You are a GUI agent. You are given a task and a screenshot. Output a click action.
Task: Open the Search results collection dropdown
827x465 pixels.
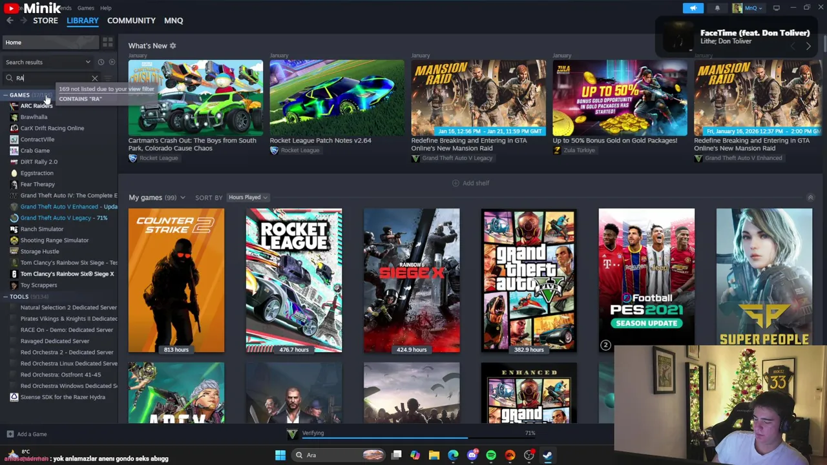coord(48,62)
